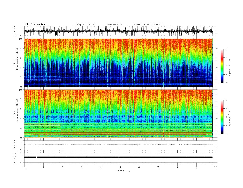Click the color scale bar beside the ch.2 spectrogram
Screen dimensions: 243x188
[222, 117]
